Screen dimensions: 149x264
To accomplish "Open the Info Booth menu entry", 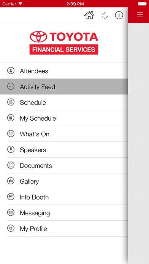I will coord(64,197).
